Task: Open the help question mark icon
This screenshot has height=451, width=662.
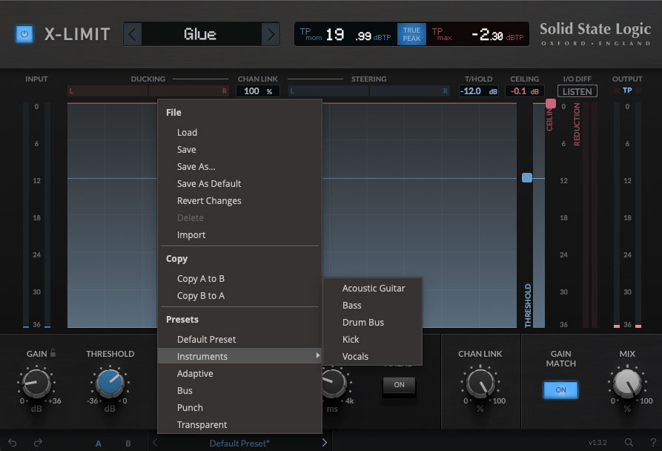Action: [653, 442]
